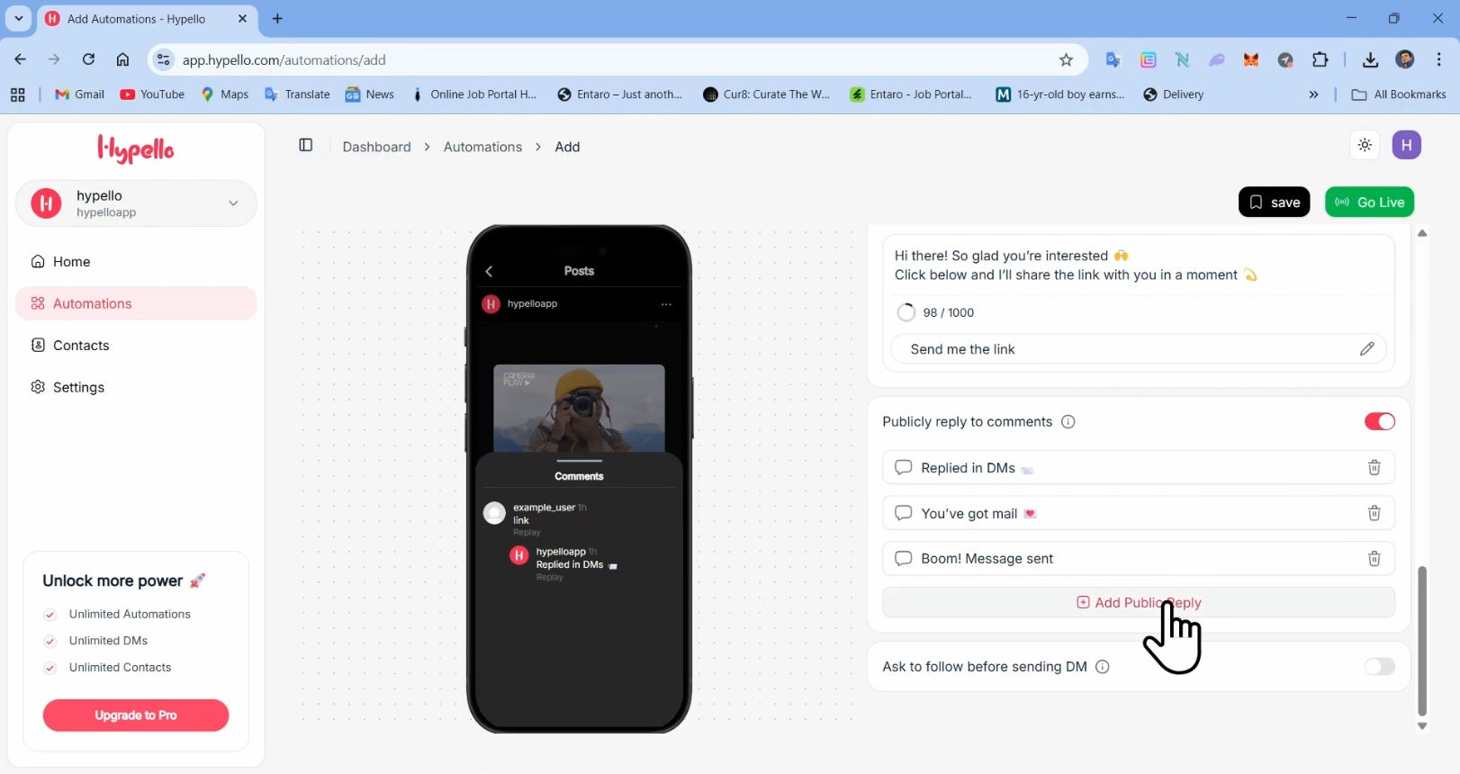Click the automation panel vertical scrollbar

coord(1422,639)
